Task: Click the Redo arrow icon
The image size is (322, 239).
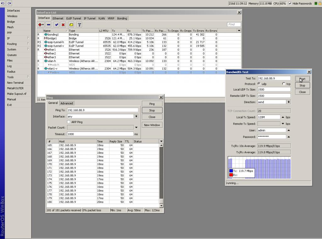Action: (9, 3)
